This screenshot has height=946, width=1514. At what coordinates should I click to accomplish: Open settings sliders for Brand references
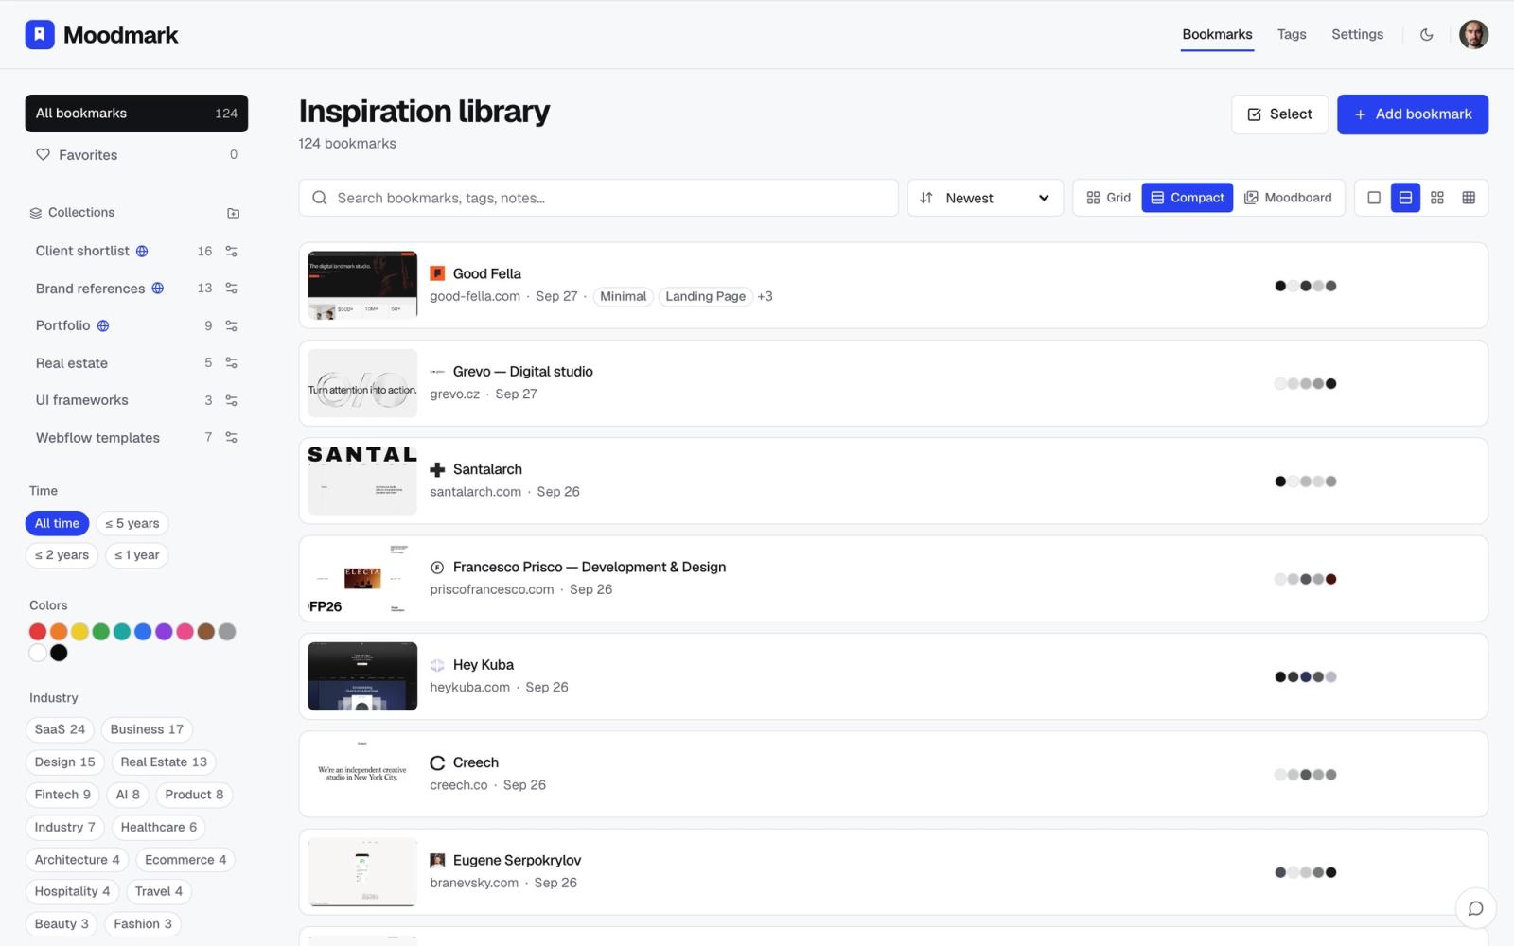click(x=231, y=289)
